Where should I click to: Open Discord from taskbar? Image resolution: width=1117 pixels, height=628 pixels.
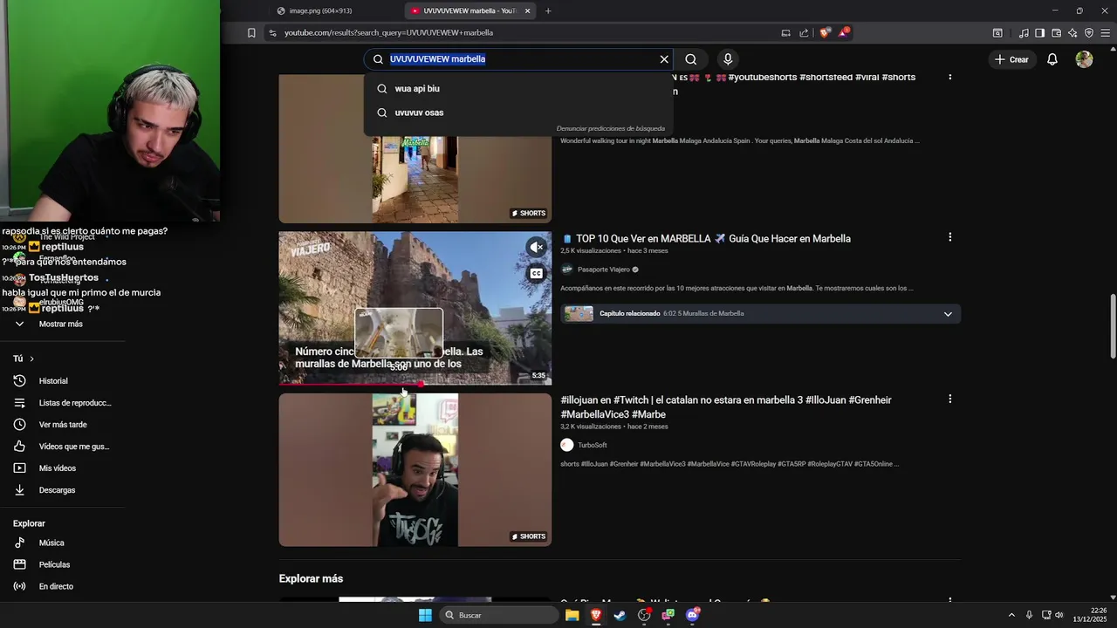(x=692, y=615)
